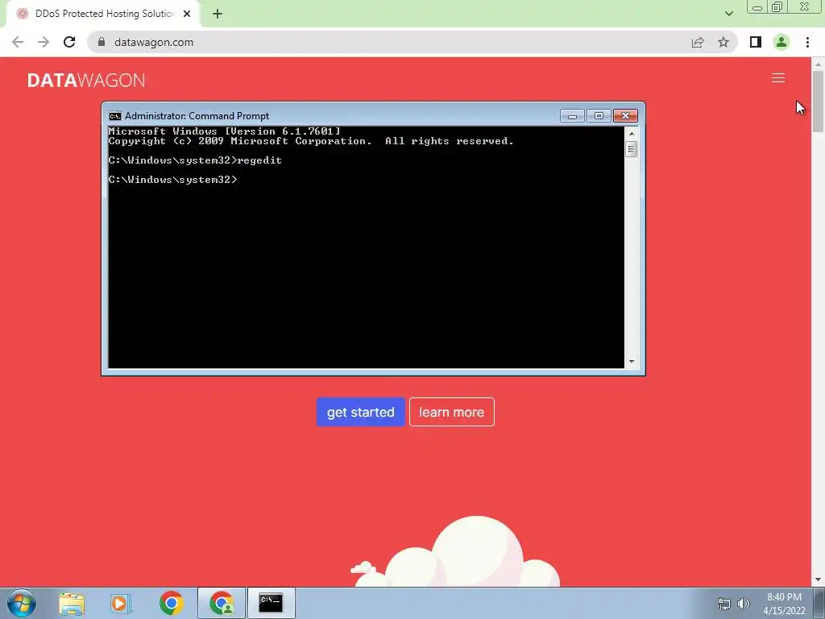Go back in Chrome browser history
Image resolution: width=825 pixels, height=619 pixels.
point(18,42)
